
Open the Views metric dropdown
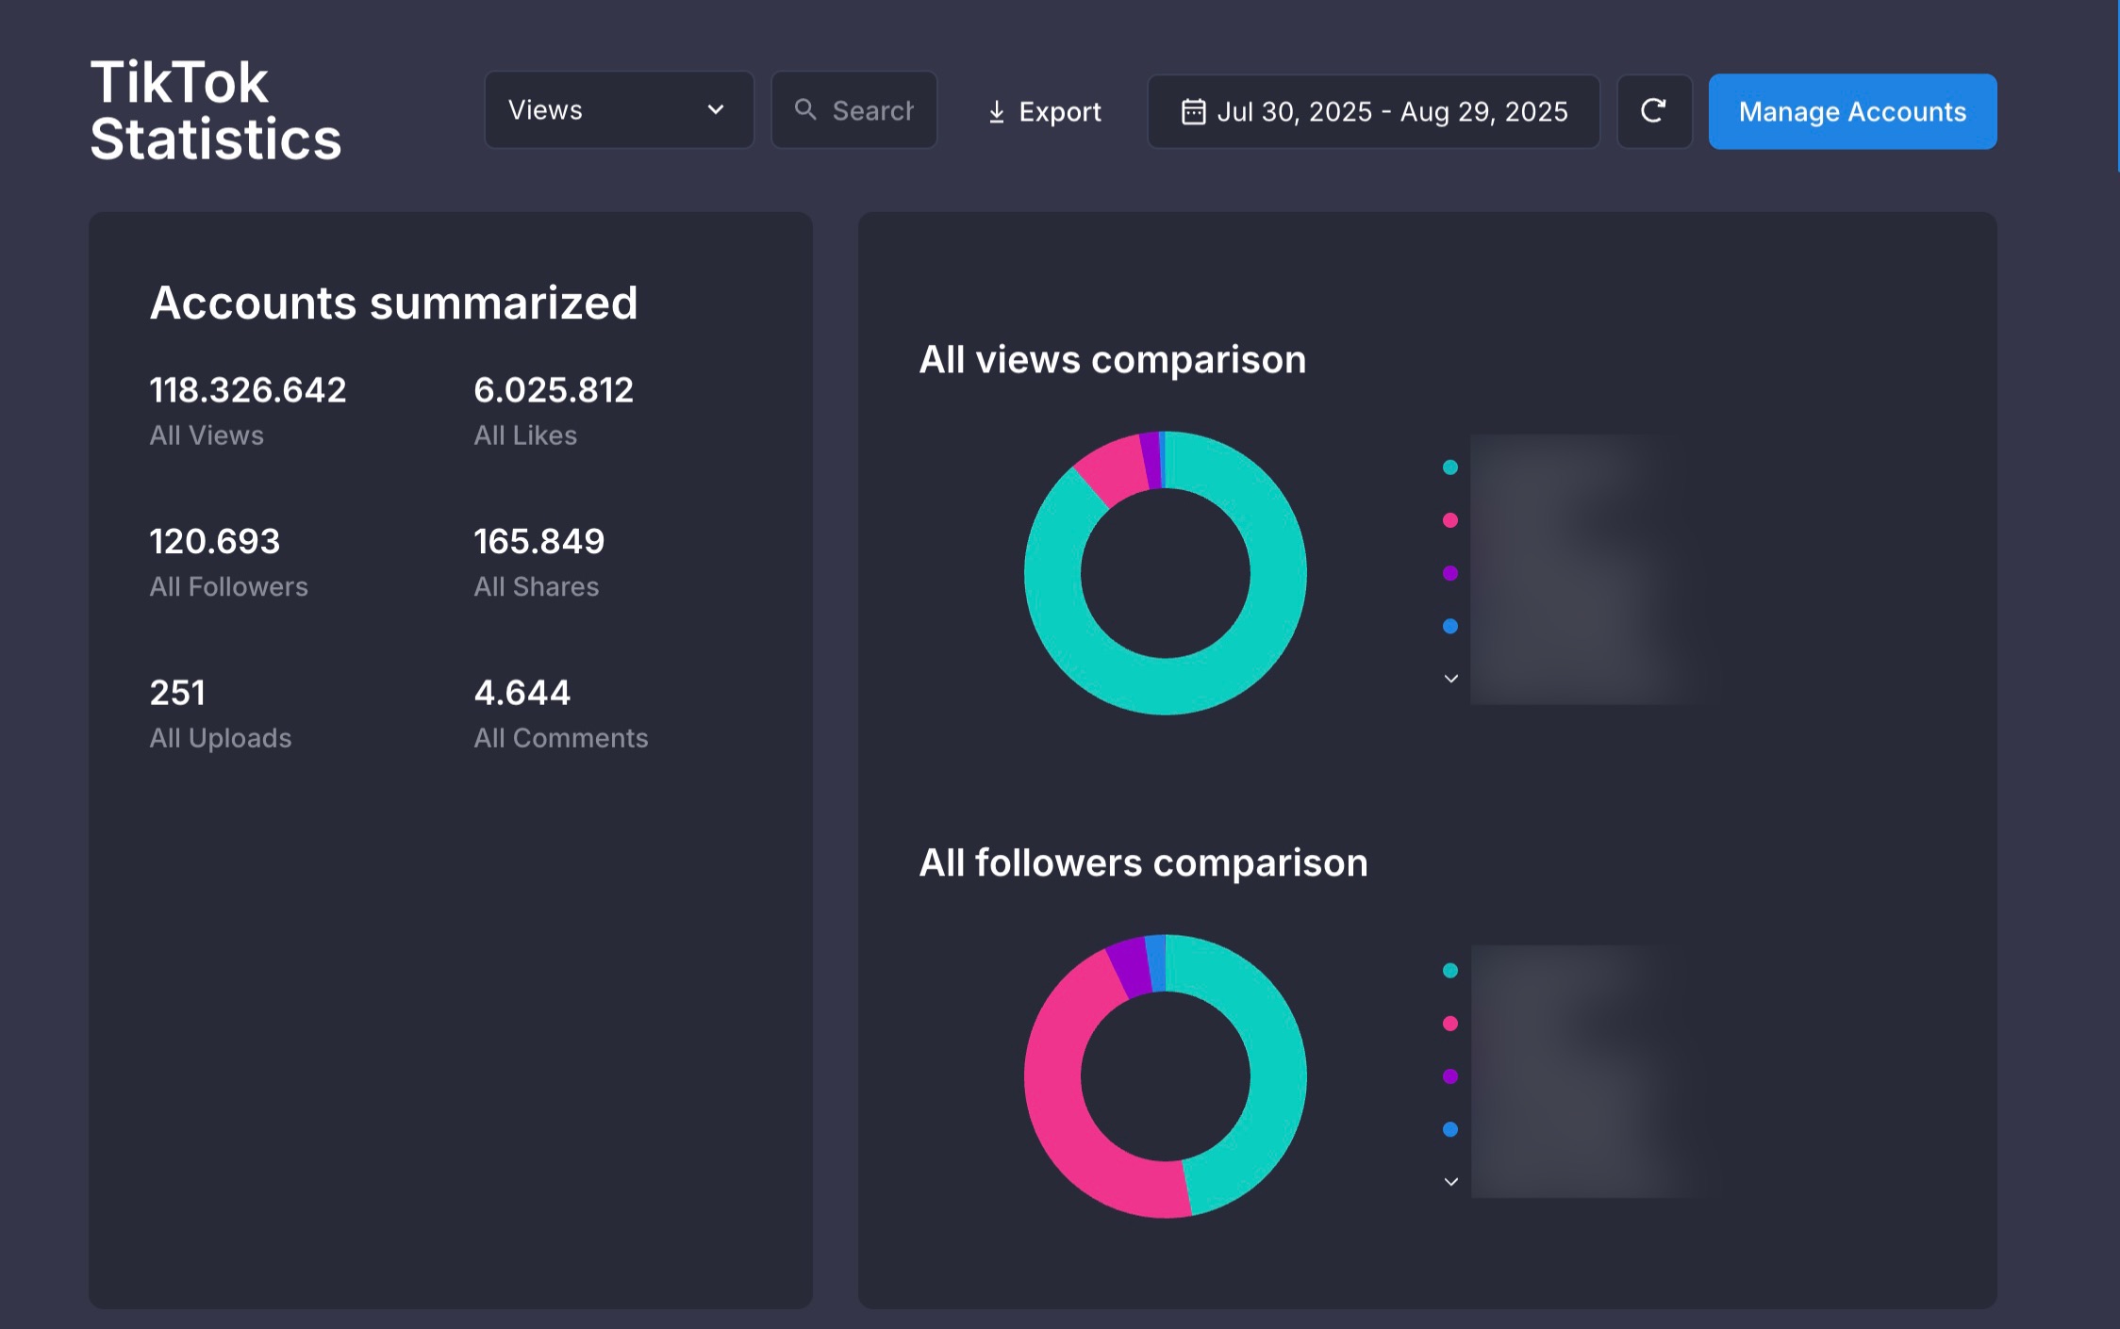tap(619, 110)
